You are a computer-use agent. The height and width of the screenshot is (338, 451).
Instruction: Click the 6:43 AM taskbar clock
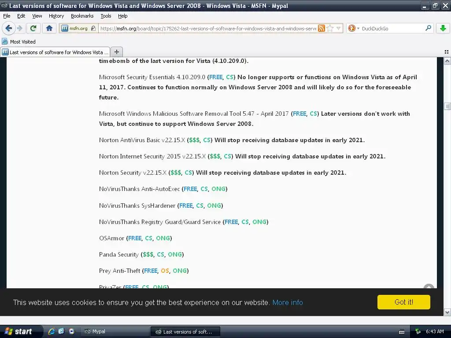pyautogui.click(x=435, y=331)
